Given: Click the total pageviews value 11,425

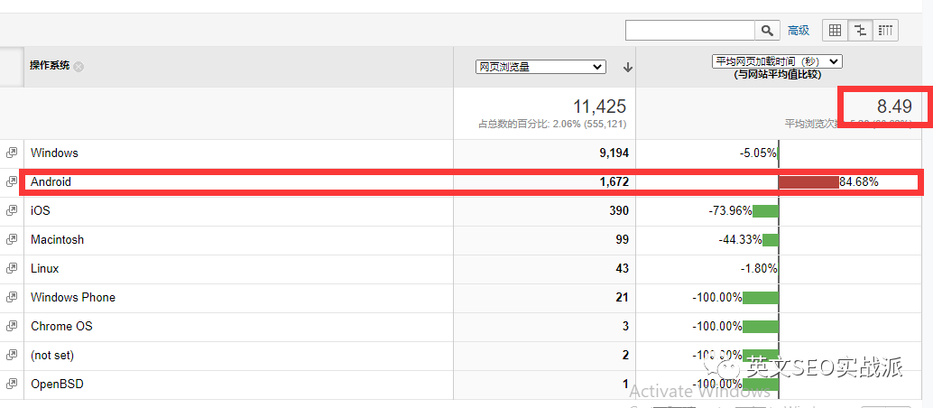Looking at the screenshot, I should pyautogui.click(x=600, y=107).
